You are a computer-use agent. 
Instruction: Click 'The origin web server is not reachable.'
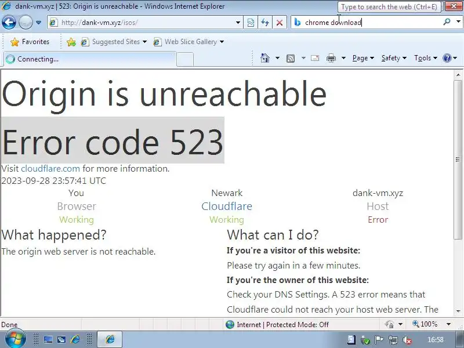click(x=78, y=252)
